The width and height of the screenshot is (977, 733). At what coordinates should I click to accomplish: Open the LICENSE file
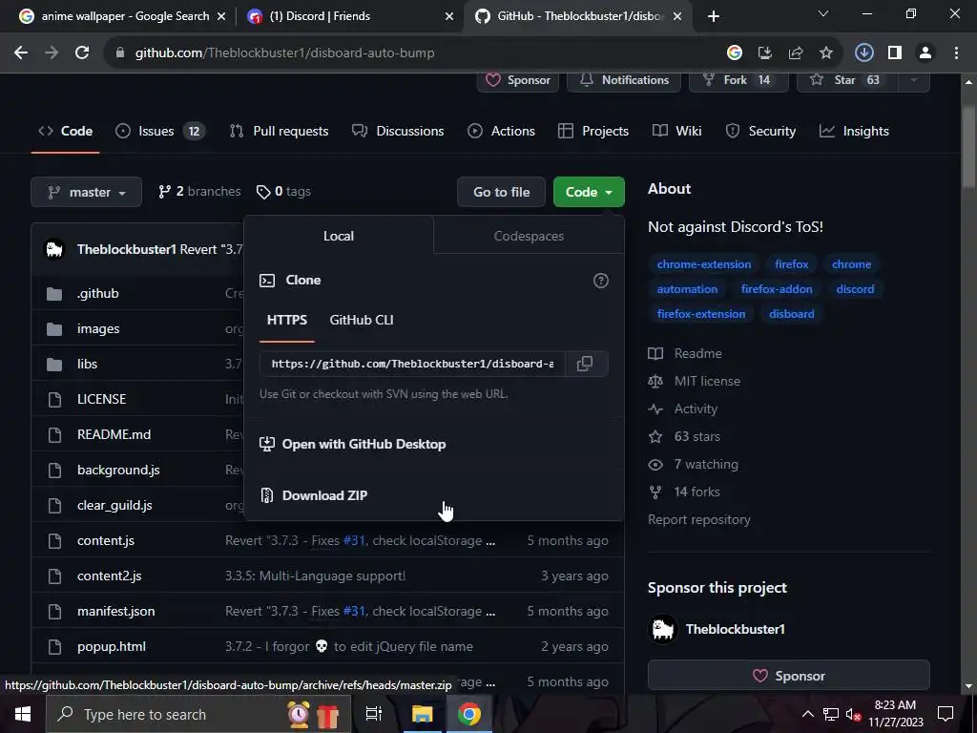pos(101,399)
